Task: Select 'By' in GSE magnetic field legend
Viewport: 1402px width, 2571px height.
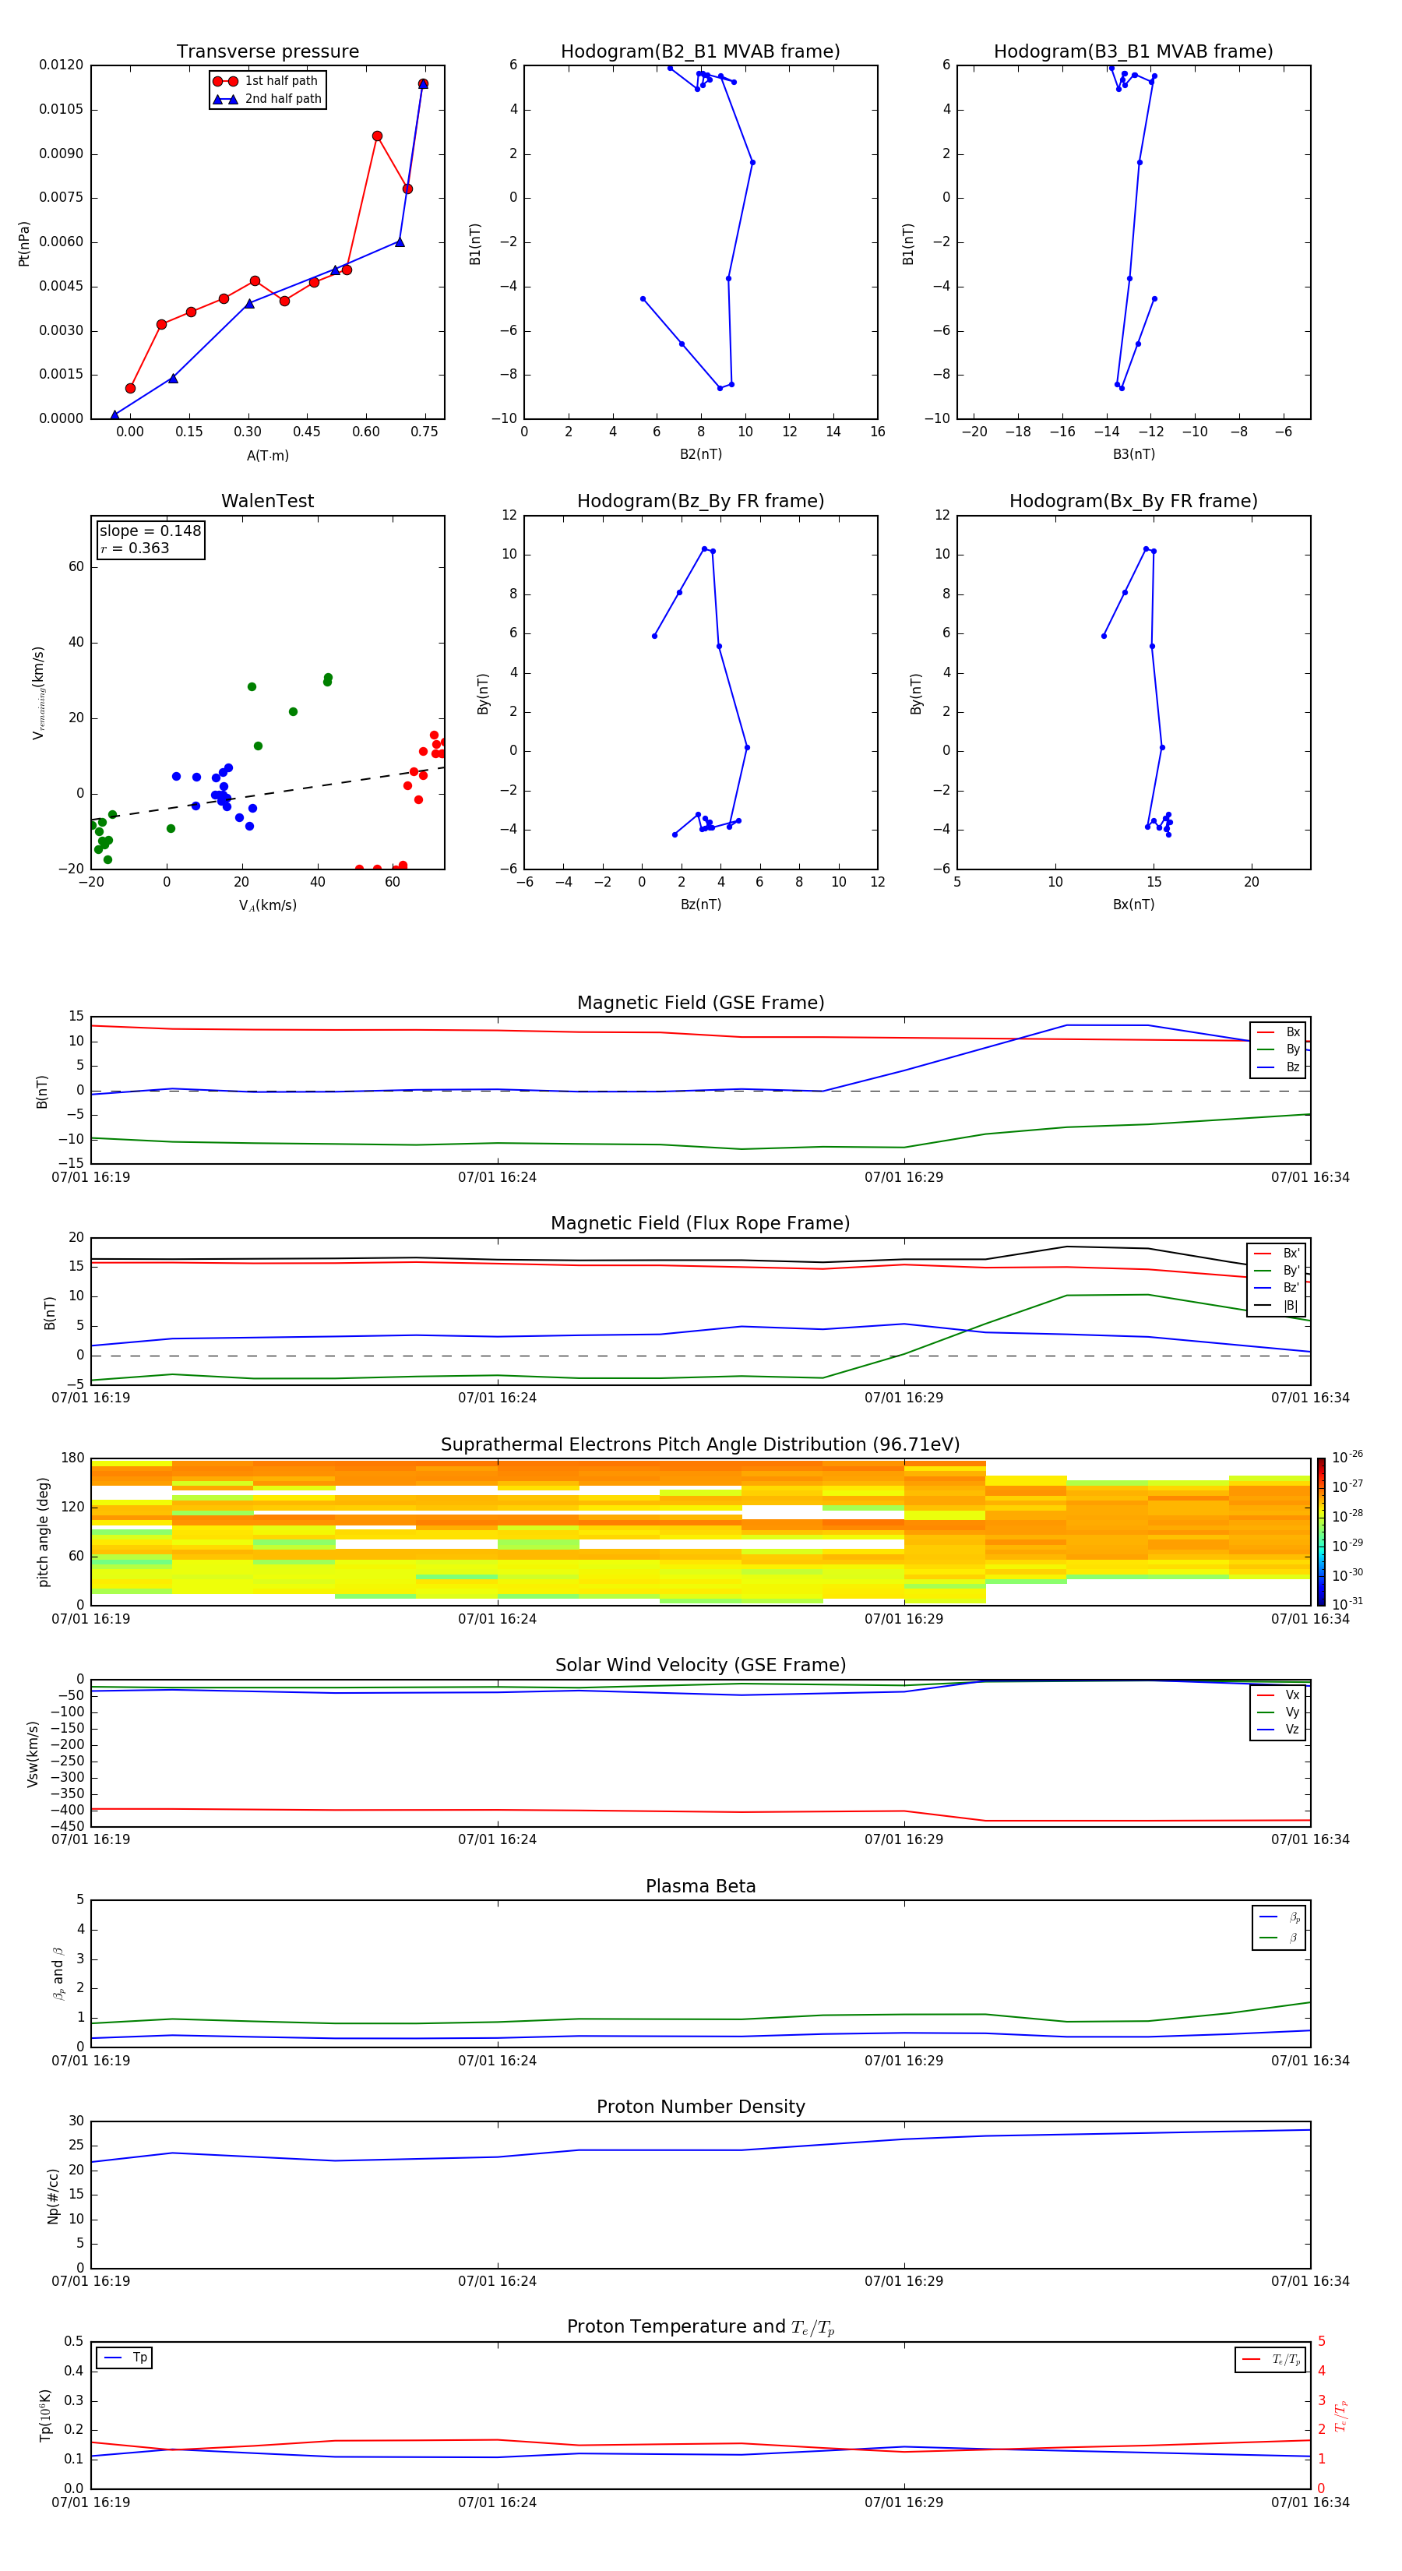Action: coord(1278,1049)
